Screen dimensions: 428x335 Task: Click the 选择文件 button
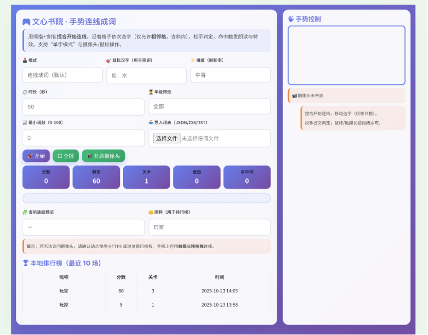pyautogui.click(x=167, y=139)
